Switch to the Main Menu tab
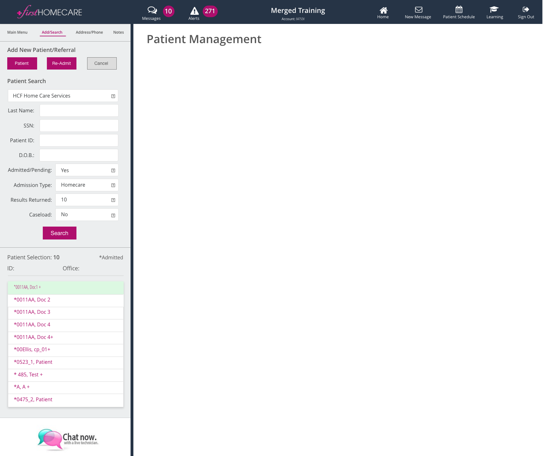This screenshot has height=456, width=543. (17, 32)
